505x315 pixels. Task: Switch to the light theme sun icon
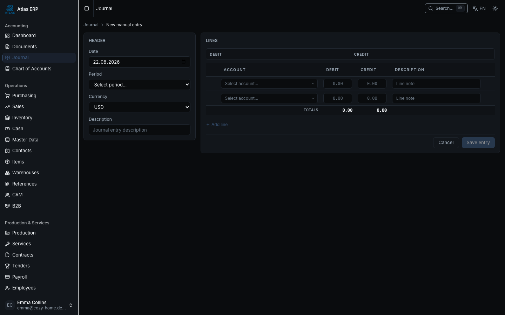[495, 8]
